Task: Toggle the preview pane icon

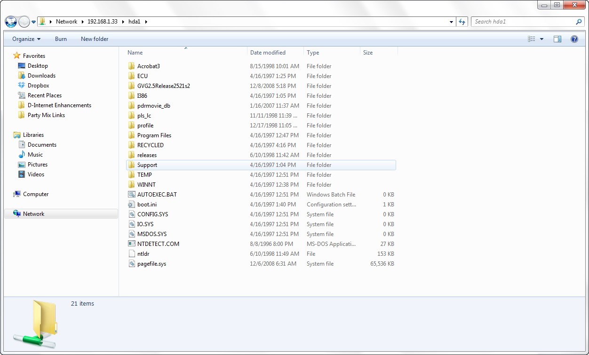Action: (x=557, y=39)
